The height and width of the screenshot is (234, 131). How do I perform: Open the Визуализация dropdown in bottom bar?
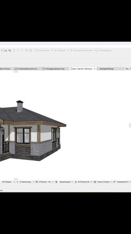66,182
